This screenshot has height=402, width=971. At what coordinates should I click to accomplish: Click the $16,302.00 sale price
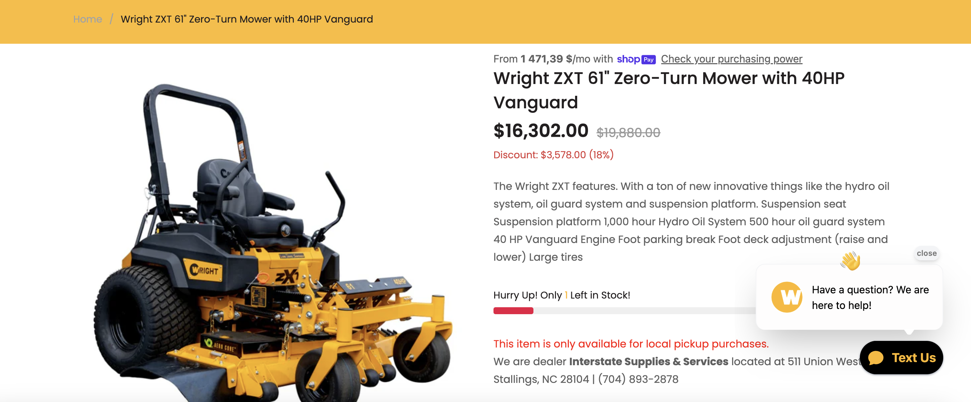(x=540, y=131)
